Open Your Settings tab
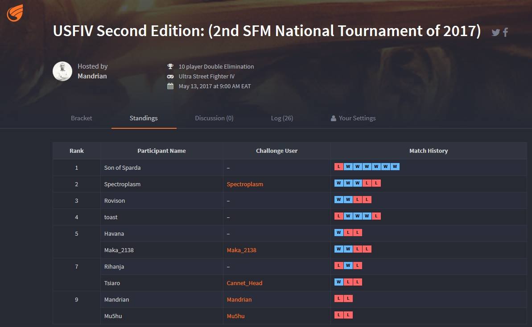The image size is (532, 327). (x=353, y=118)
